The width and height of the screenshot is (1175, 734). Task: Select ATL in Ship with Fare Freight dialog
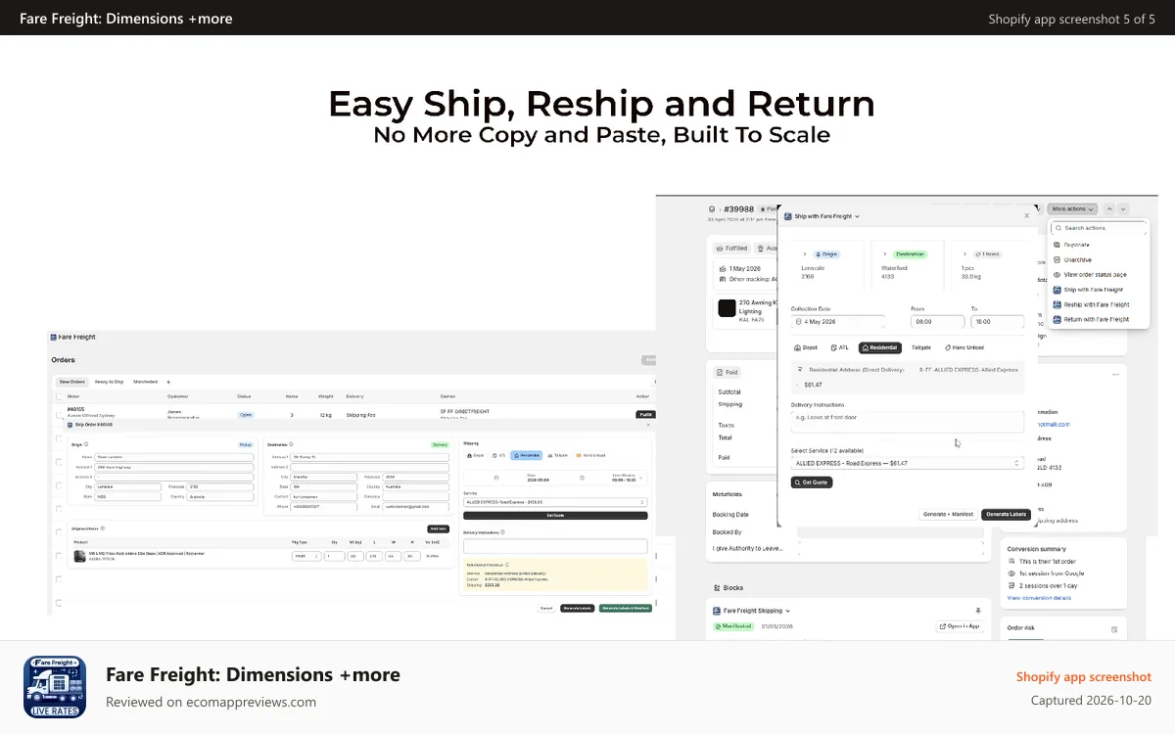tap(839, 347)
